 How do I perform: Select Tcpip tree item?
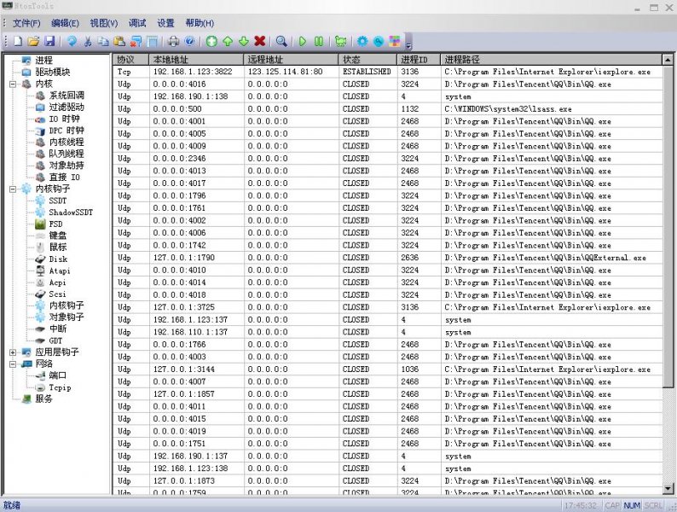[x=60, y=387]
